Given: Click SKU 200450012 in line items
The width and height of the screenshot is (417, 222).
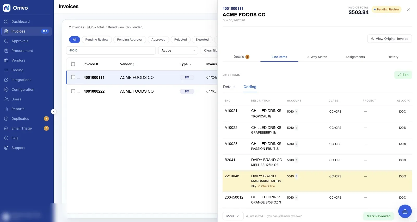Looking at the screenshot, I should coord(234,198).
